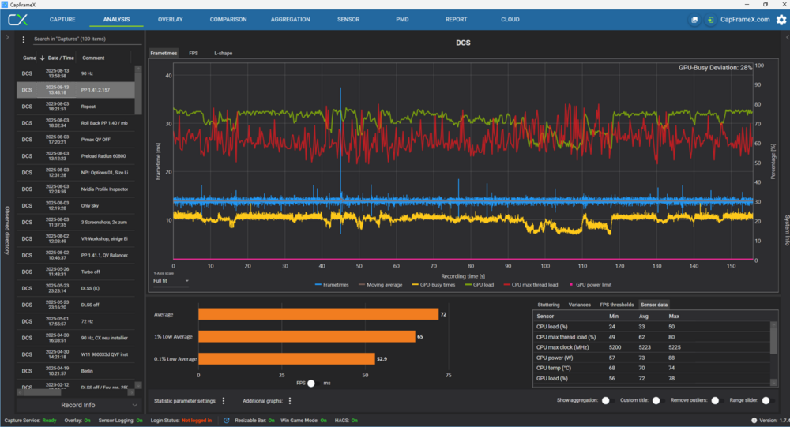The width and height of the screenshot is (790, 427).
Task: Open the CapFrameX.com link
Action: coord(744,19)
